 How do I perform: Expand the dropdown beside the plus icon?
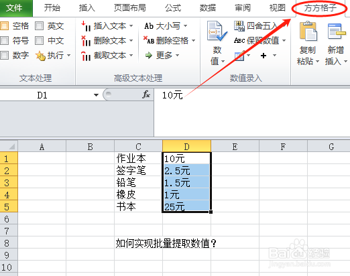pyautogui.click(x=274, y=55)
